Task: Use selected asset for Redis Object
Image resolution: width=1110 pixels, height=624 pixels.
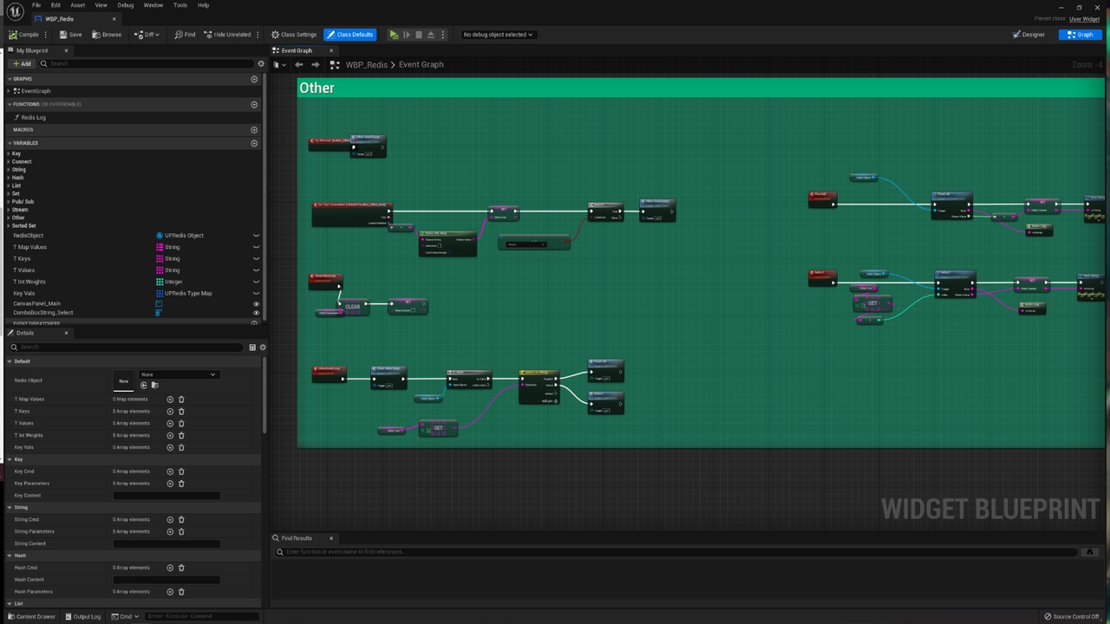Action: pyautogui.click(x=144, y=385)
